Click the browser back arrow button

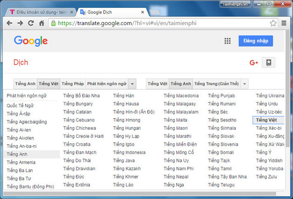9,23
